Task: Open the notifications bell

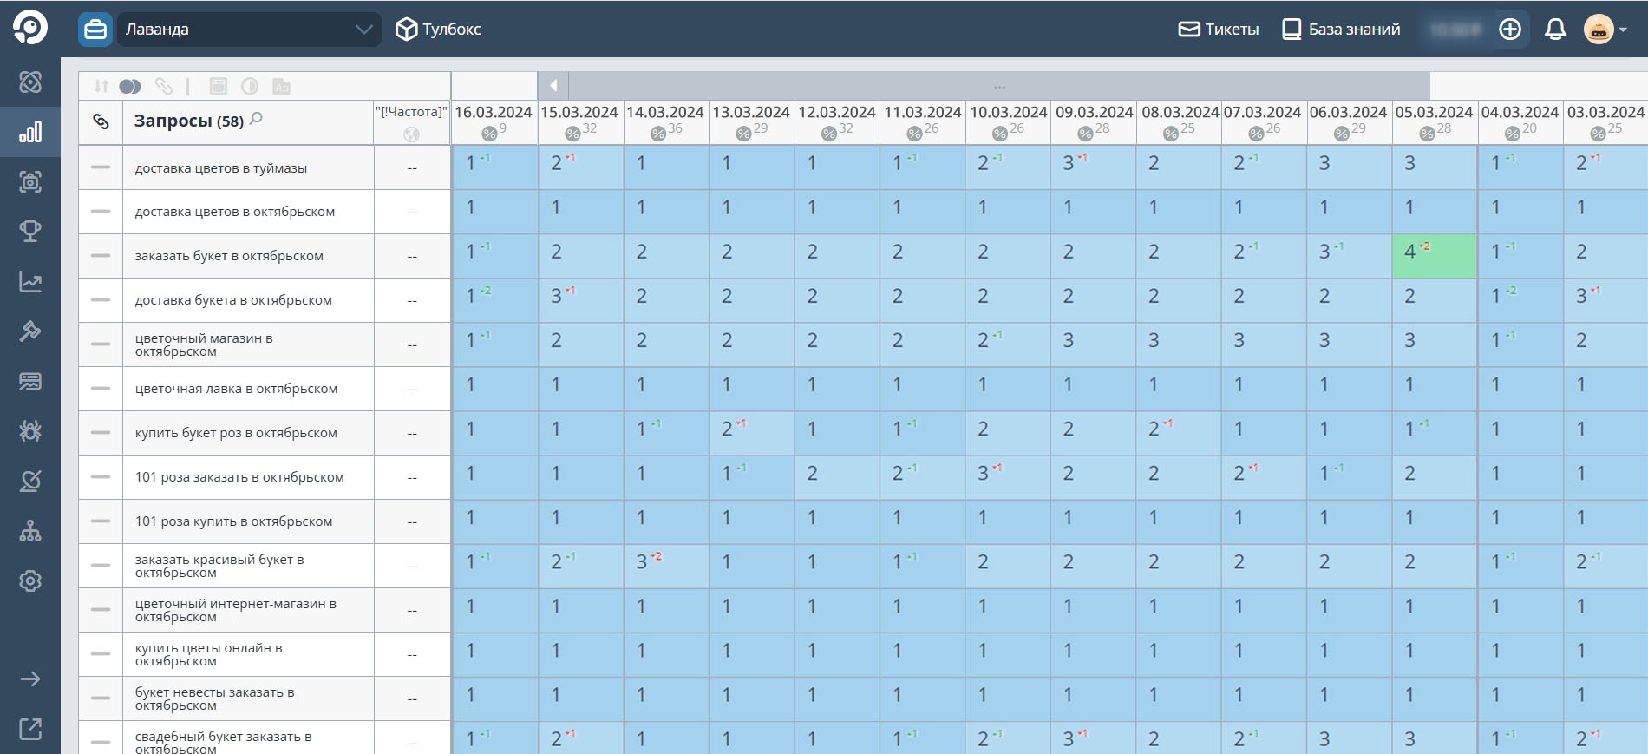Action: click(x=1555, y=30)
